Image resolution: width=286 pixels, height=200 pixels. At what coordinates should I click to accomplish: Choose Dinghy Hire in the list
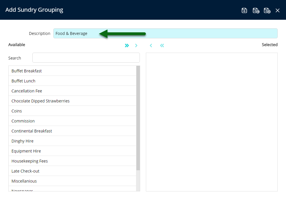(x=22, y=141)
